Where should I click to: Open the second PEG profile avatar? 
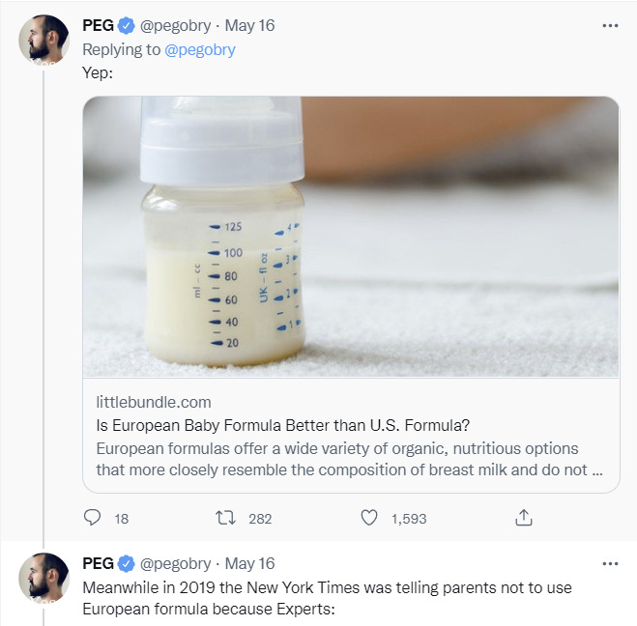44,577
